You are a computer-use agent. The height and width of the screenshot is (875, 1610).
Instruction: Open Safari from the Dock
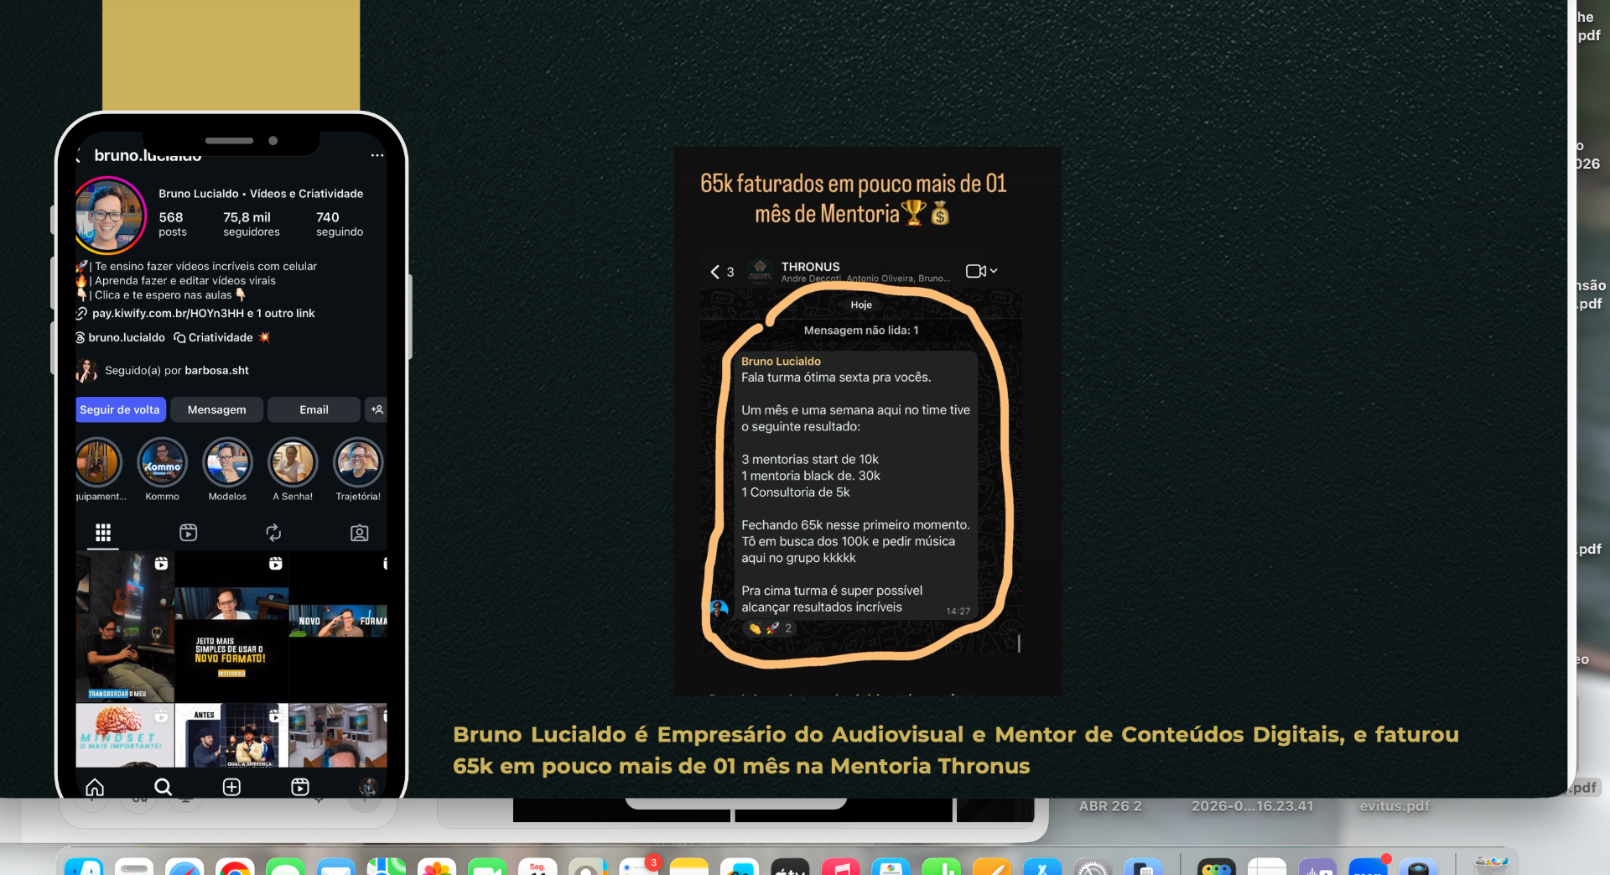click(184, 867)
